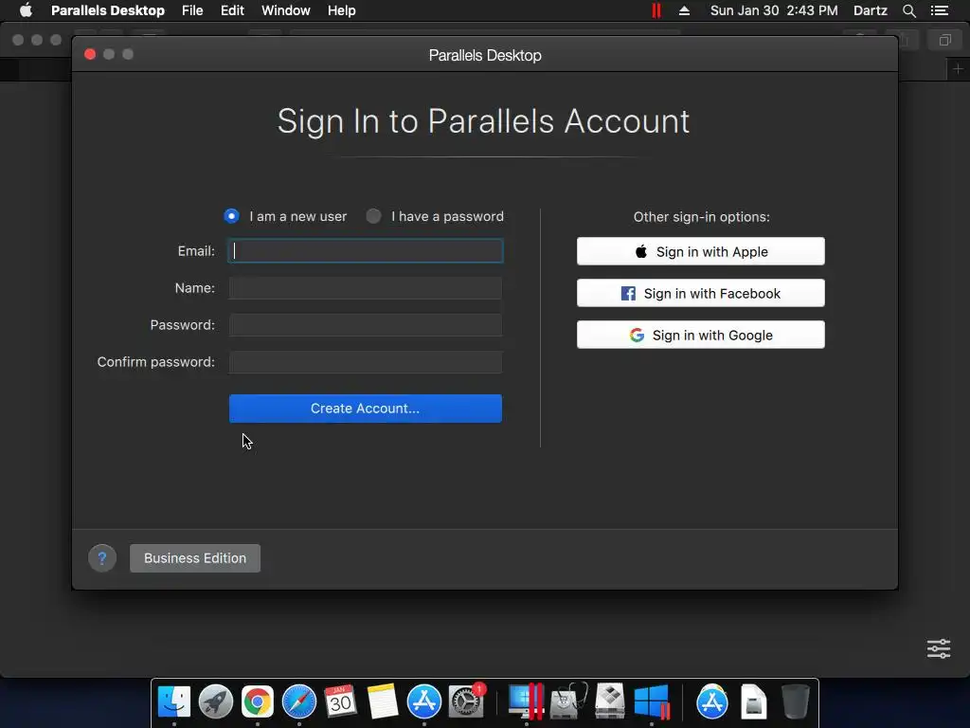This screenshot has width=970, height=728.
Task: Open the Edit menu
Action: click(232, 10)
